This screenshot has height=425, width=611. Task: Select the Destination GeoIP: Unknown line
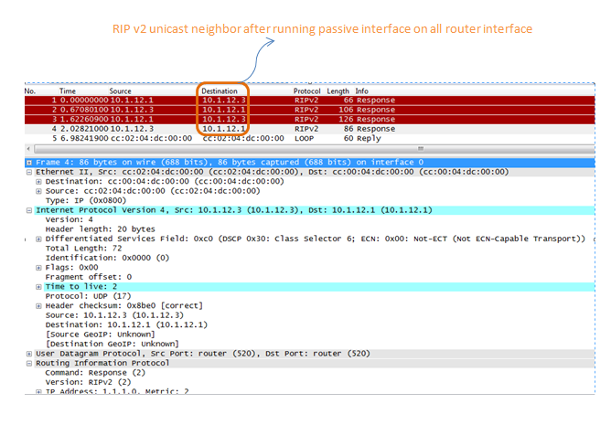click(x=113, y=344)
